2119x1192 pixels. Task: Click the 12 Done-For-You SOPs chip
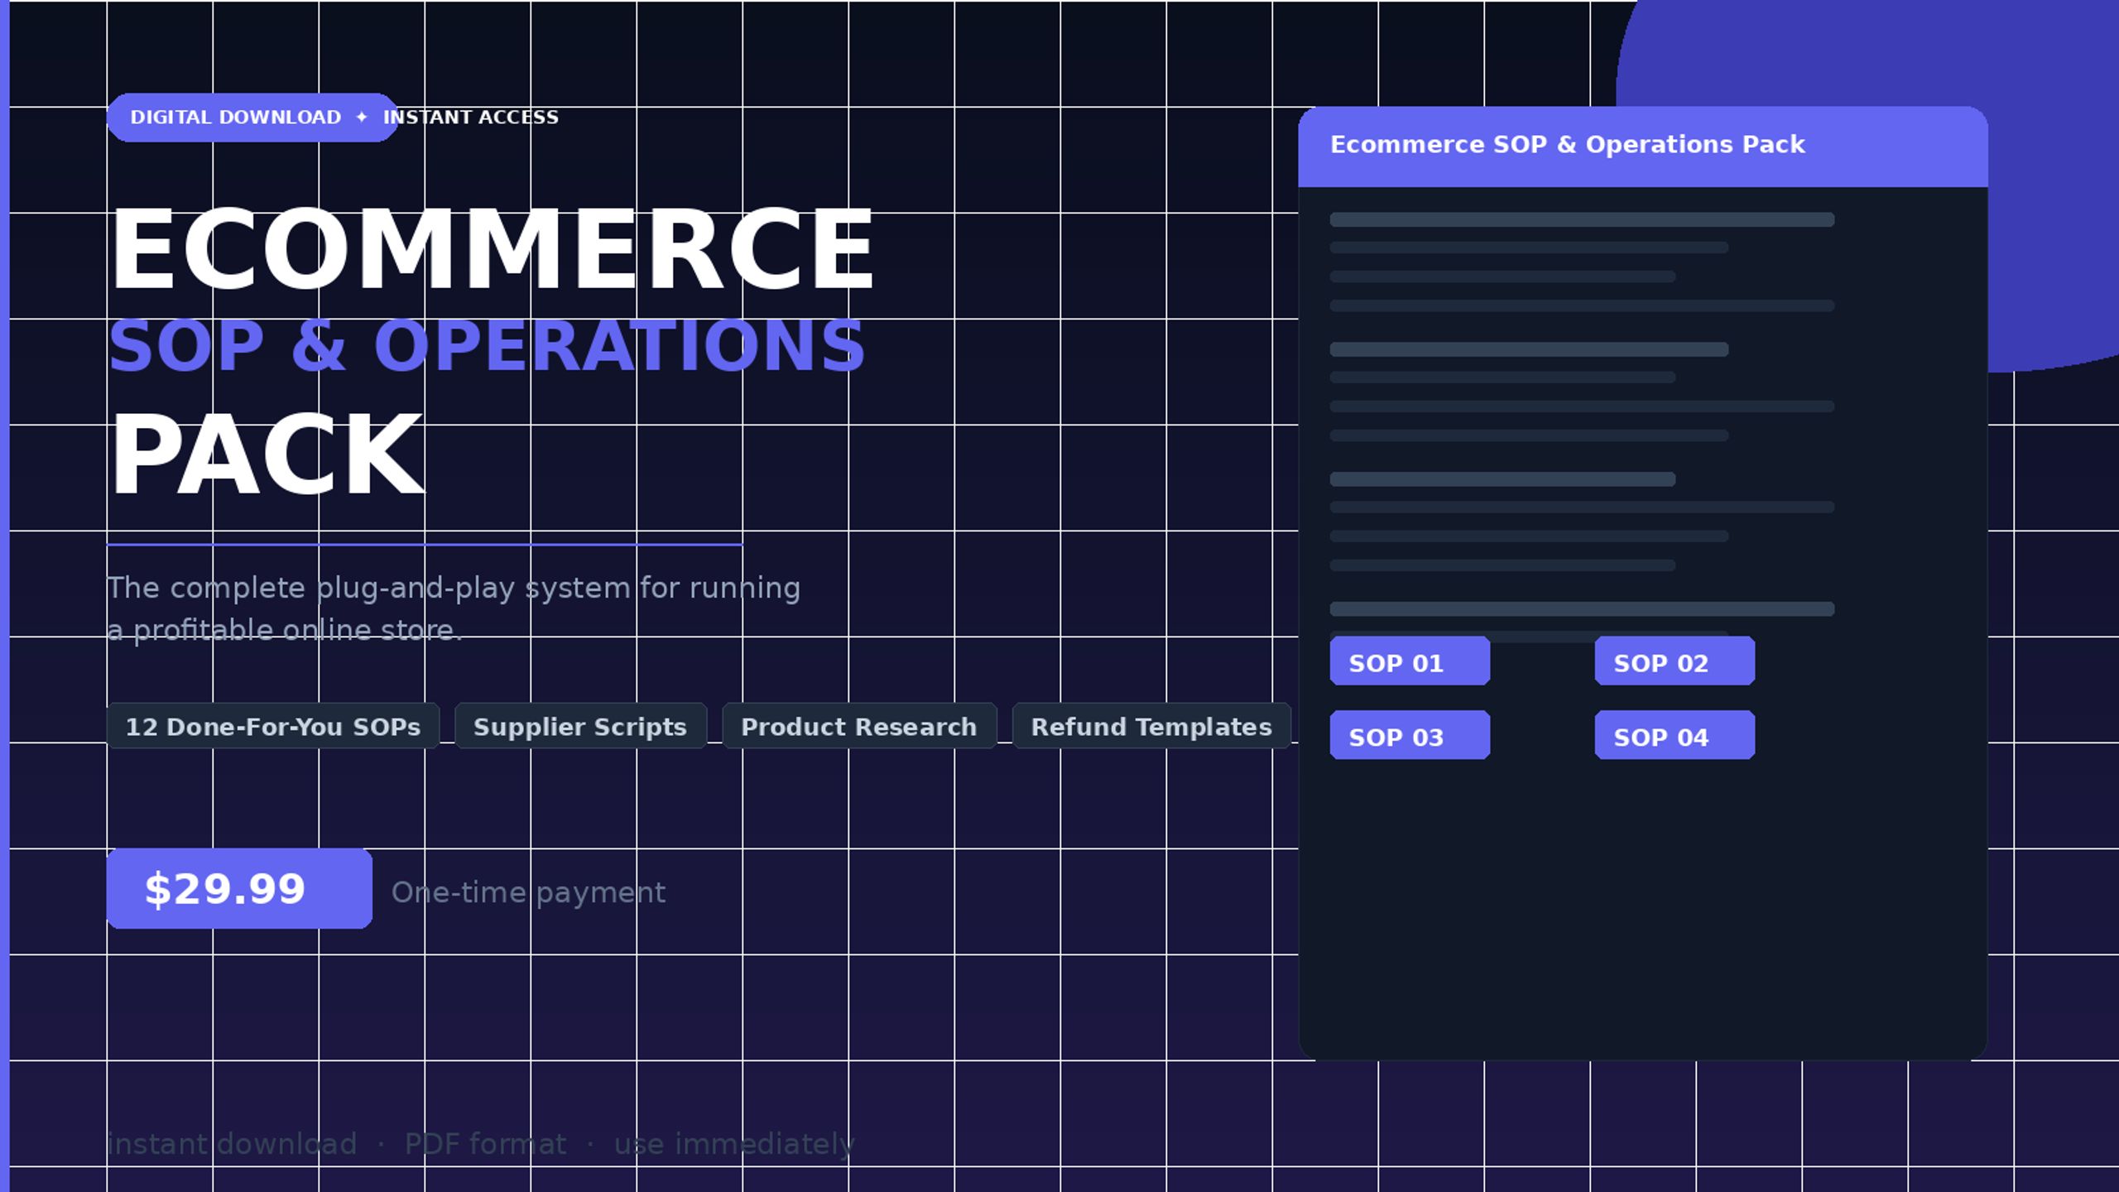(273, 726)
